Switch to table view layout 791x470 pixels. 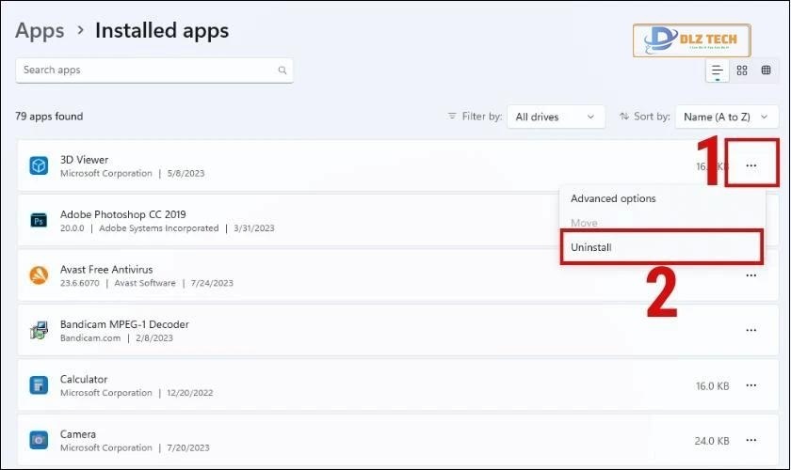click(x=767, y=70)
